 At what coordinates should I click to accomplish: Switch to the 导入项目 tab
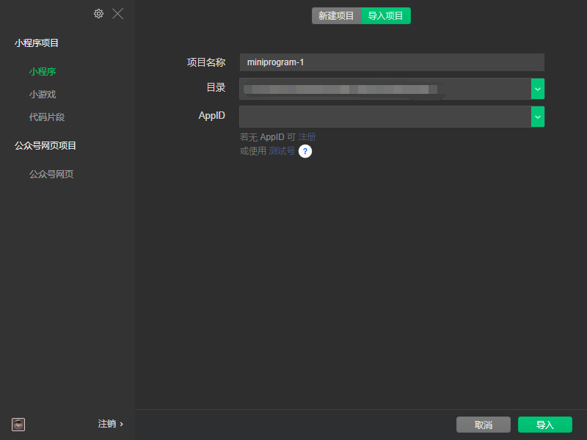coord(386,15)
